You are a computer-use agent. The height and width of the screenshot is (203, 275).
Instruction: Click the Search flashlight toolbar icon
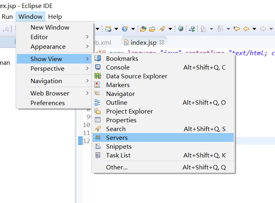click(x=162, y=29)
